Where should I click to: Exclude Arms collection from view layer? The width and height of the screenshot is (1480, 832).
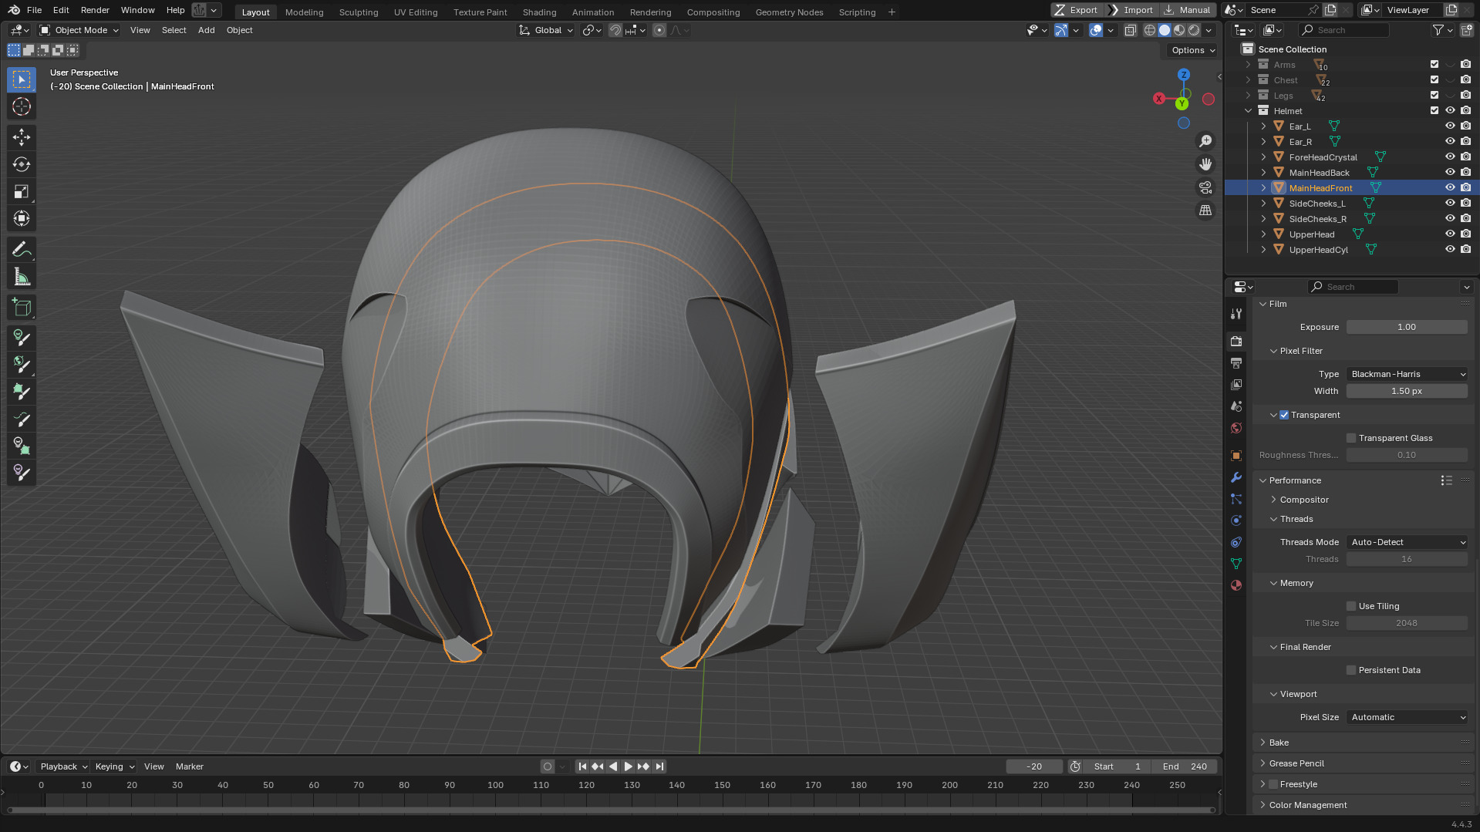[x=1434, y=65]
